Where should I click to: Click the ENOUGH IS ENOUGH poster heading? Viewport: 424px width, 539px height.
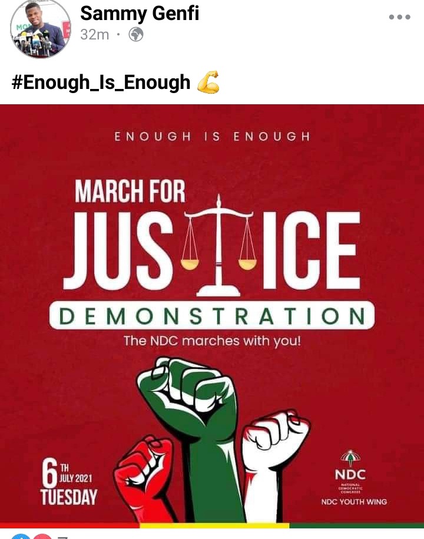coord(212,137)
